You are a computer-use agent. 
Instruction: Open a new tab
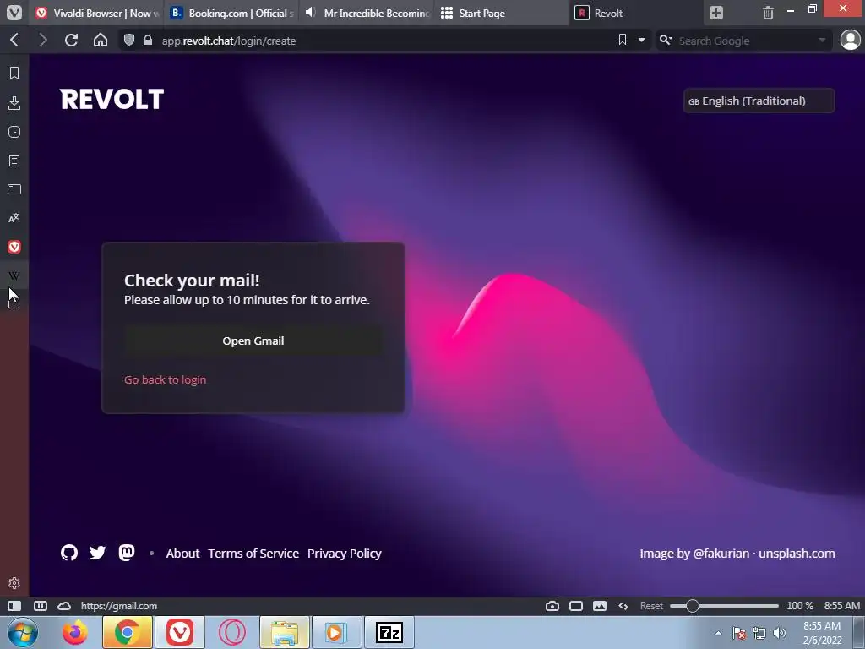716,13
